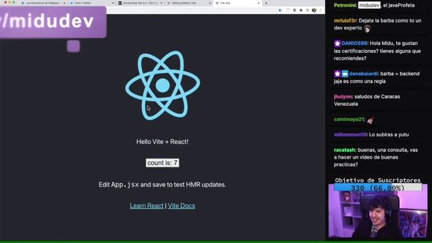Click the 'count is: 7' button
The width and height of the screenshot is (432, 243).
coord(162,163)
